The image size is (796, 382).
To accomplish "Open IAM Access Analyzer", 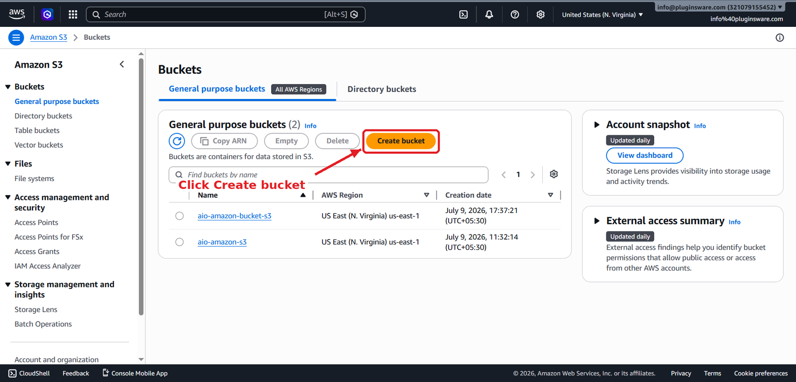I will pos(47,266).
